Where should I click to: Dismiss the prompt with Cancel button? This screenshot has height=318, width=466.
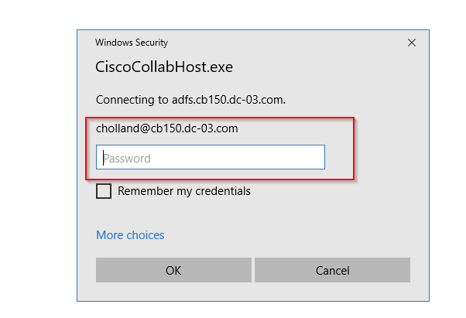click(332, 270)
